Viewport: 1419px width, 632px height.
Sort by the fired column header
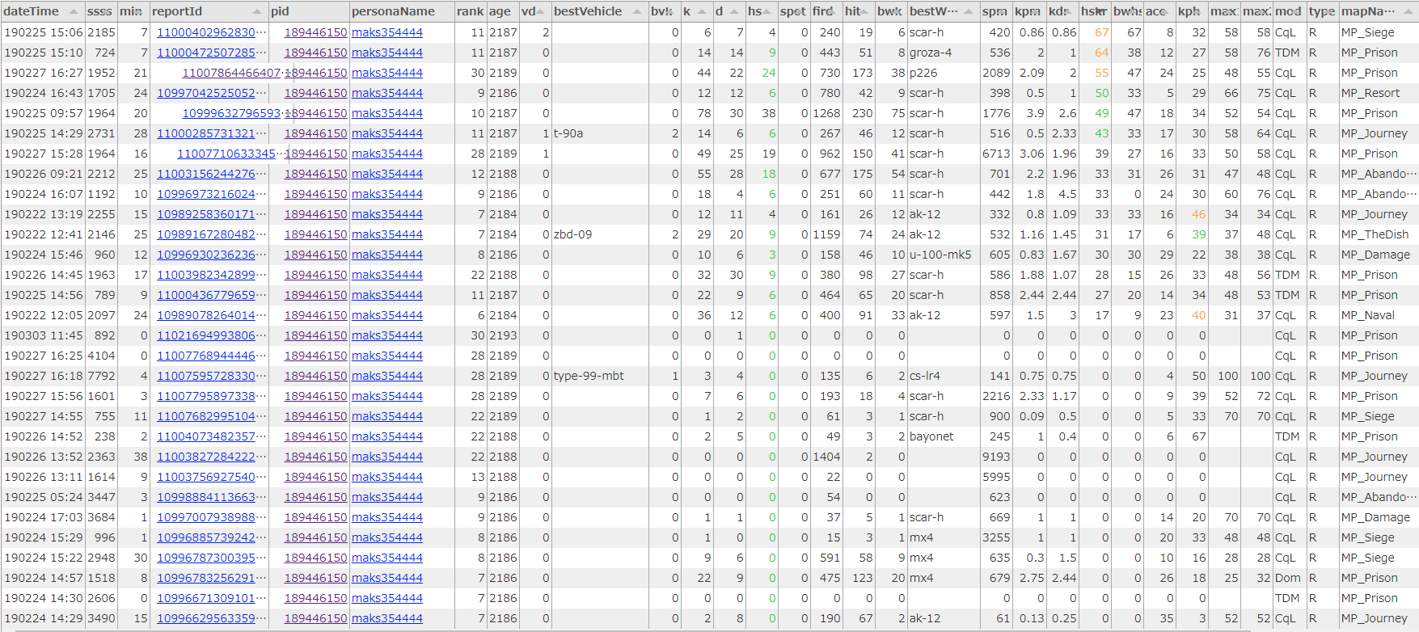tap(826, 11)
